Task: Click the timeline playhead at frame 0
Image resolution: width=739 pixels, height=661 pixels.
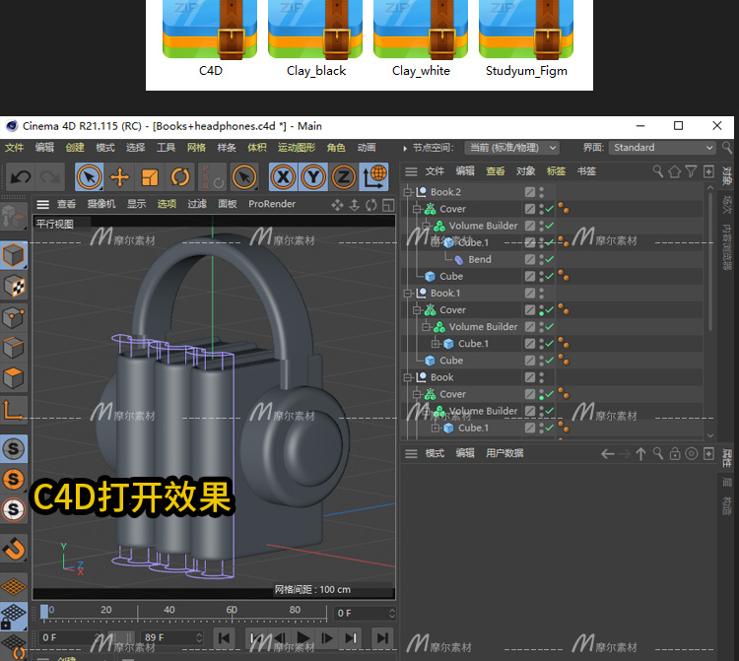Action: tap(44, 612)
